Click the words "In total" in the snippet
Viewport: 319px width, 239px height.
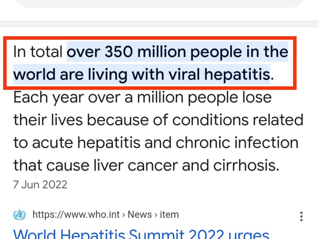(x=38, y=52)
